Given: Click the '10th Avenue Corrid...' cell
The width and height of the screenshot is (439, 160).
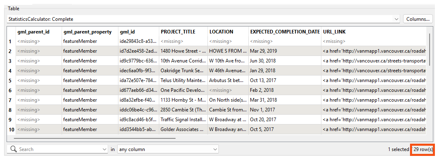Looking at the screenshot, I should [x=183, y=61].
